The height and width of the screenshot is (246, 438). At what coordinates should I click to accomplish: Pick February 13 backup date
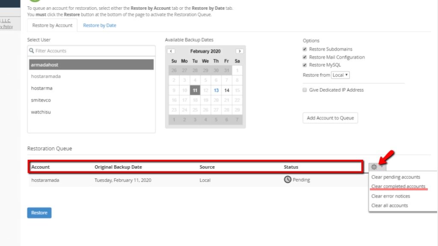(216, 91)
